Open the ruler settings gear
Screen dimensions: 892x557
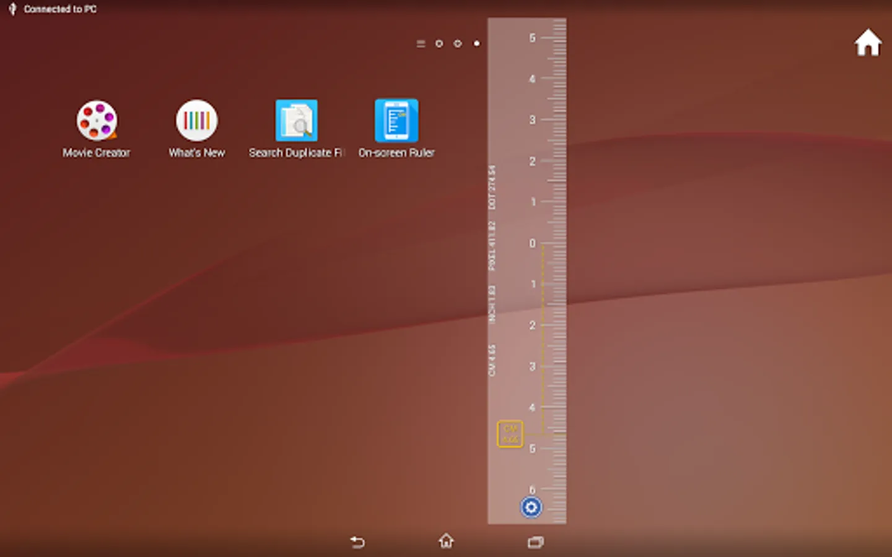(531, 507)
